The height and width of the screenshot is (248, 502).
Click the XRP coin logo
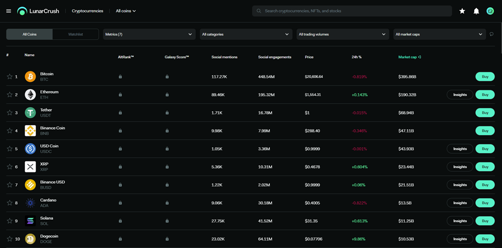(30, 167)
